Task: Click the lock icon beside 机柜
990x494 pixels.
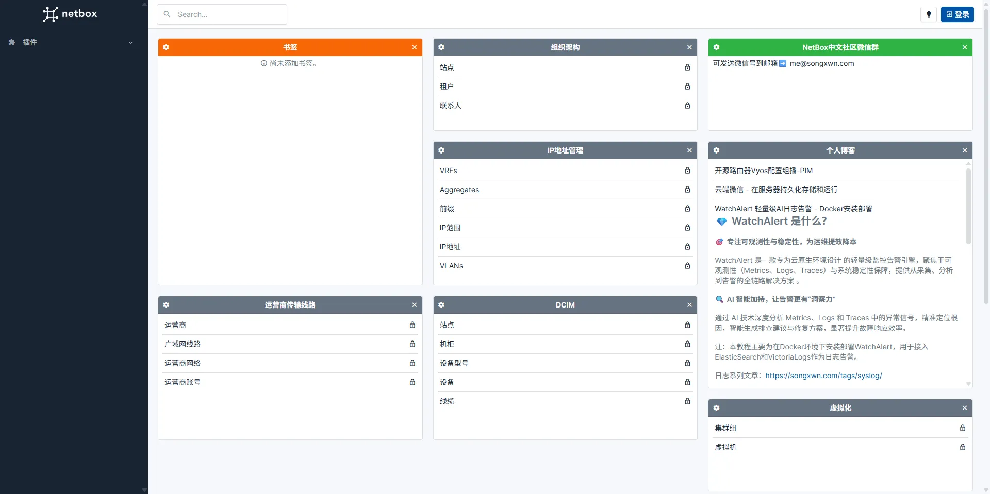Action: click(687, 344)
